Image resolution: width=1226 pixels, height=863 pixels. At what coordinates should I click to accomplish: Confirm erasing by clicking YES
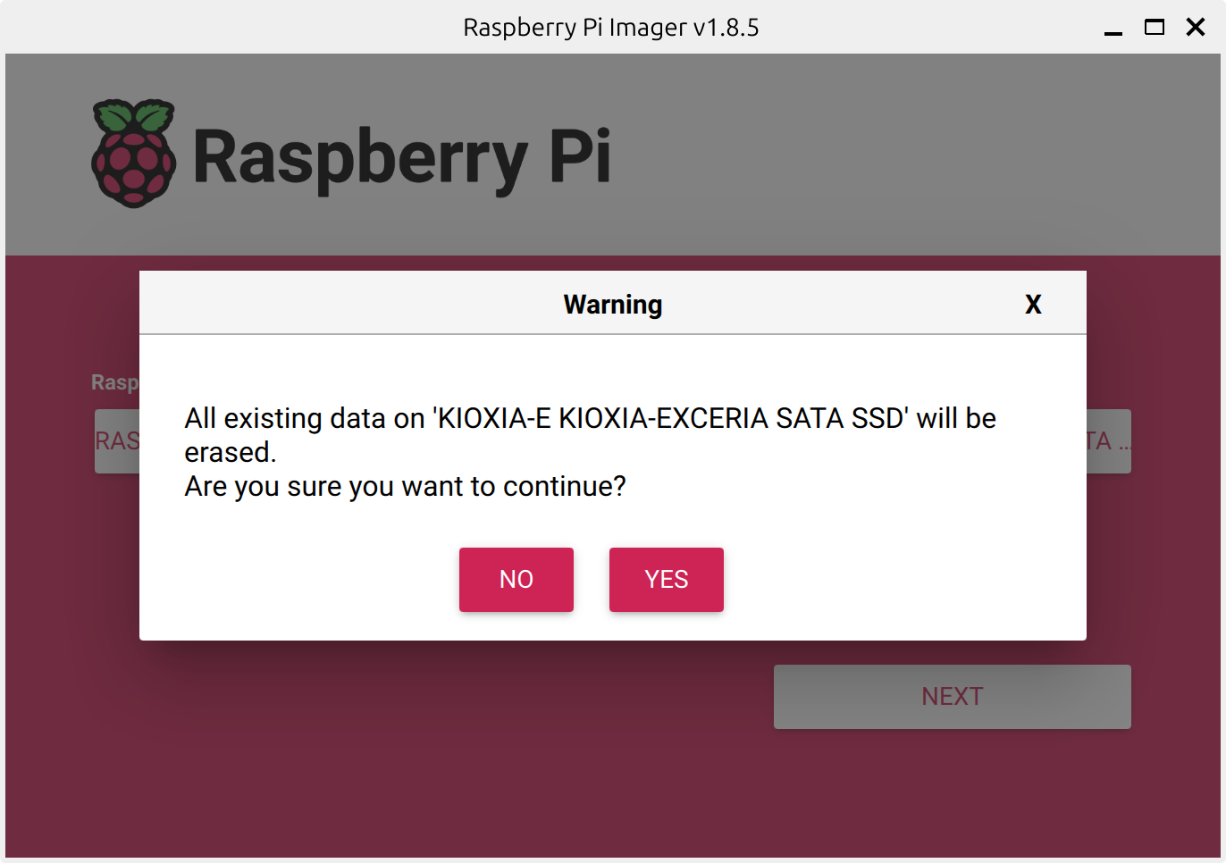(x=666, y=579)
